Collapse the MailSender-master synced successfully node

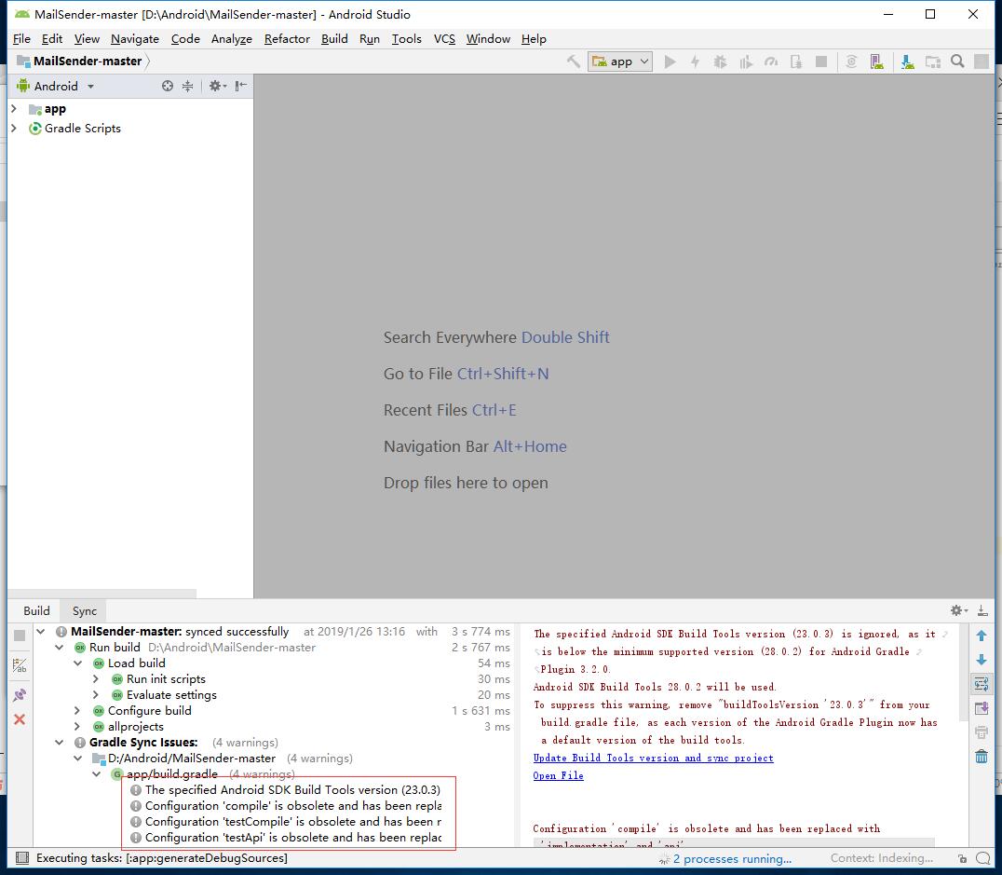click(41, 631)
